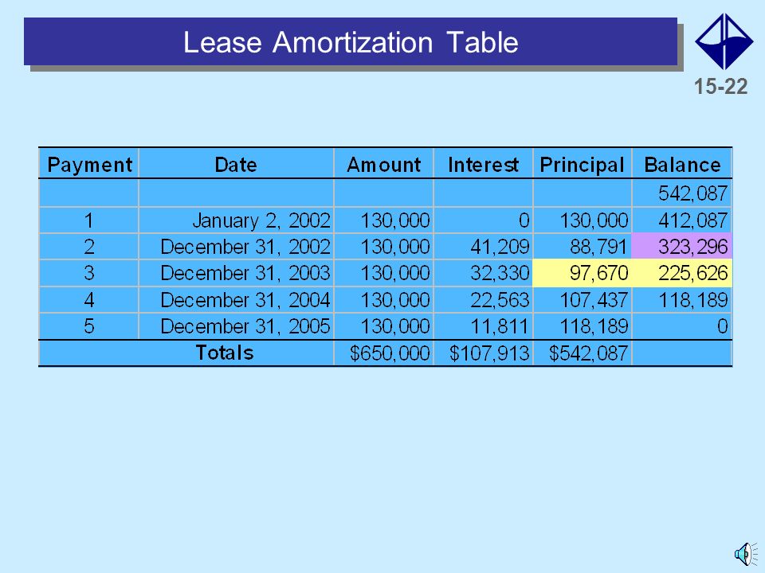
Task: Select the $107,913 total interest cell
Action: coord(483,353)
